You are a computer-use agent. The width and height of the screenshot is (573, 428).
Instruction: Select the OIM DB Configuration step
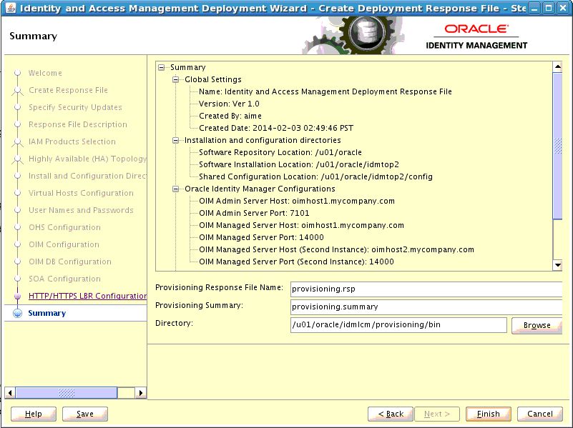click(70, 262)
